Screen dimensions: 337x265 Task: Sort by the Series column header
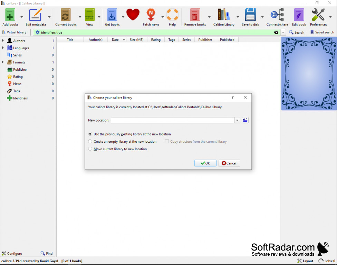coord(186,40)
